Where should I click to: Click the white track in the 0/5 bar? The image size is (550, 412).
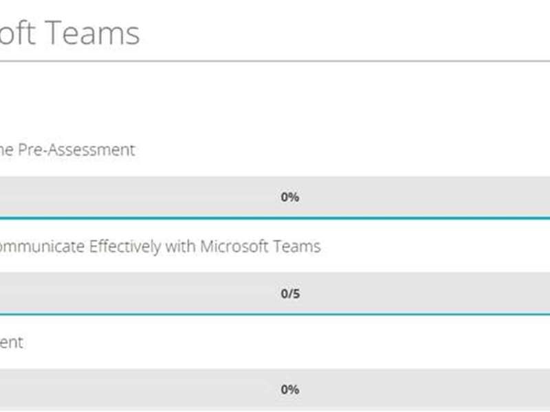click(x=137, y=294)
